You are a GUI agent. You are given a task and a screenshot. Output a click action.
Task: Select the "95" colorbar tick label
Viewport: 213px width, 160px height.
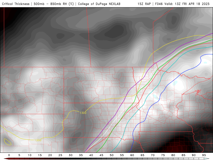click(x=204, y=155)
